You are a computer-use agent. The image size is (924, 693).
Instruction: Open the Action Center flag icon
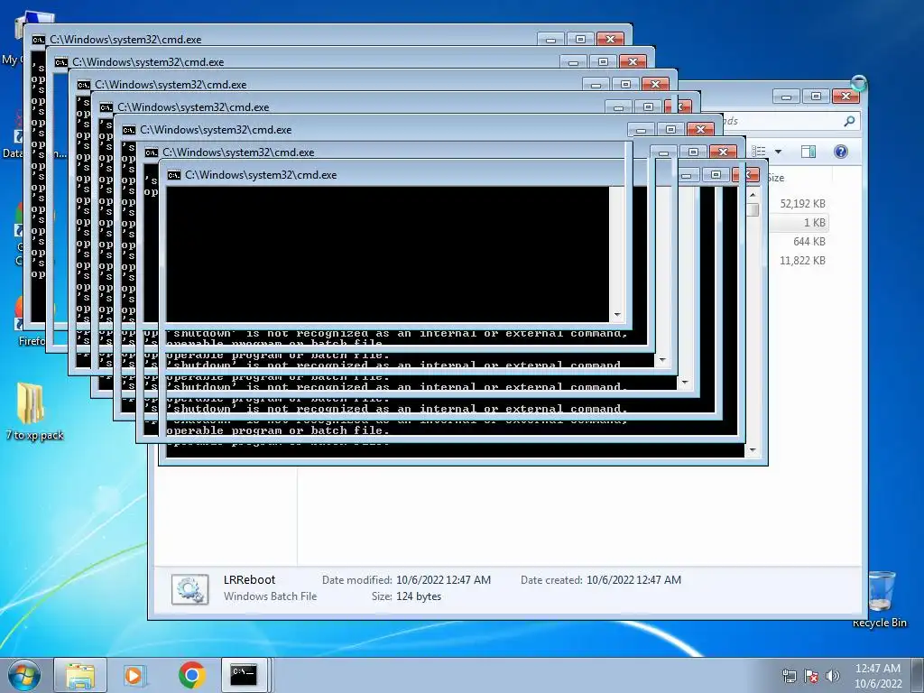(x=811, y=676)
